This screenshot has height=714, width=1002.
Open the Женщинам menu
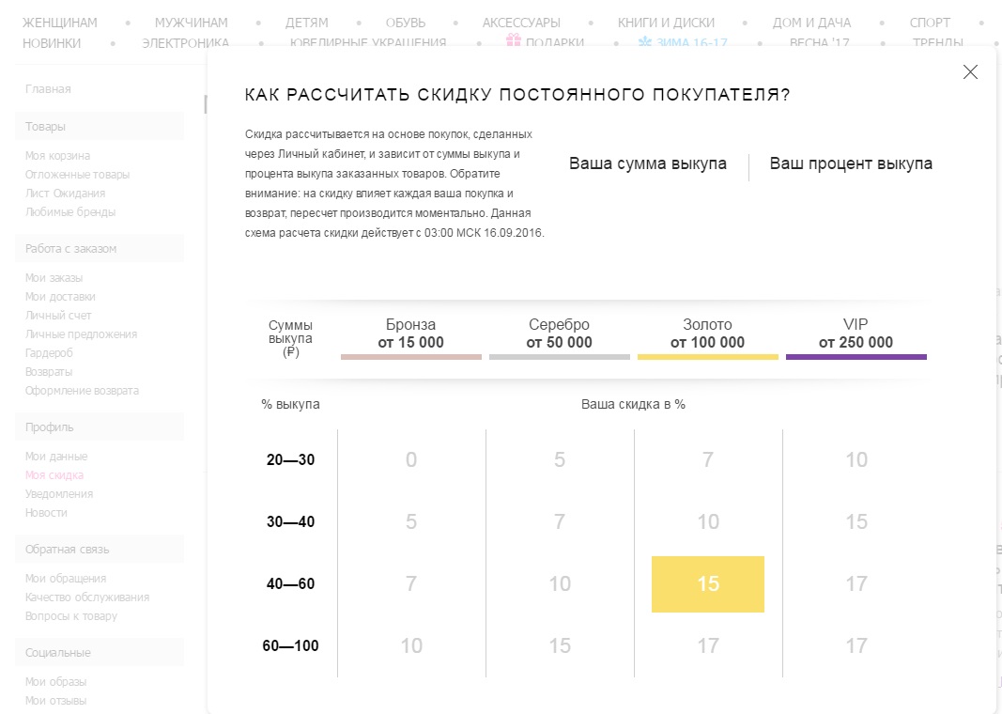coord(59,23)
